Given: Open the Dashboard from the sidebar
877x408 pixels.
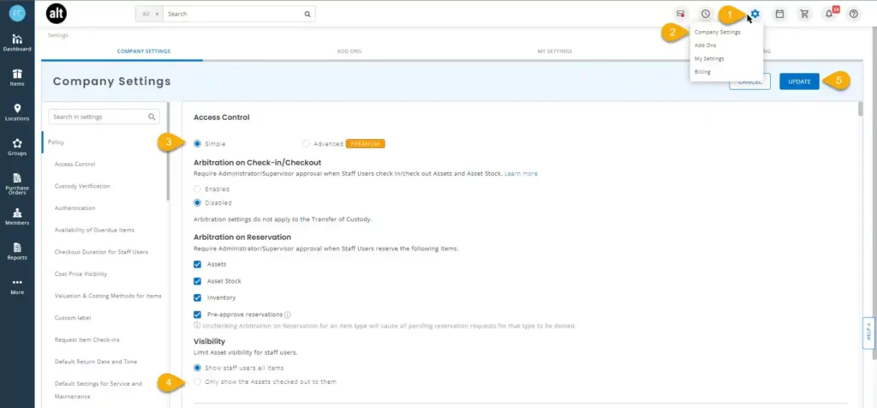Looking at the screenshot, I should click(x=17, y=42).
